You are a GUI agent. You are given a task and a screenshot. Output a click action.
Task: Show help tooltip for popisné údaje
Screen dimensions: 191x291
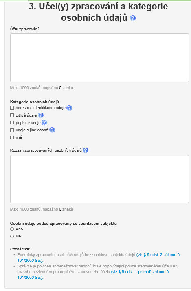(x=44, y=123)
